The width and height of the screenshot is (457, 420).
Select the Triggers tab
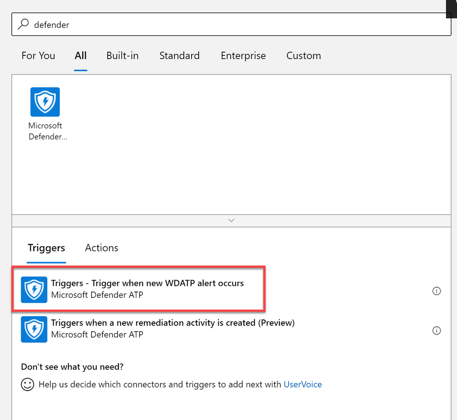point(46,248)
